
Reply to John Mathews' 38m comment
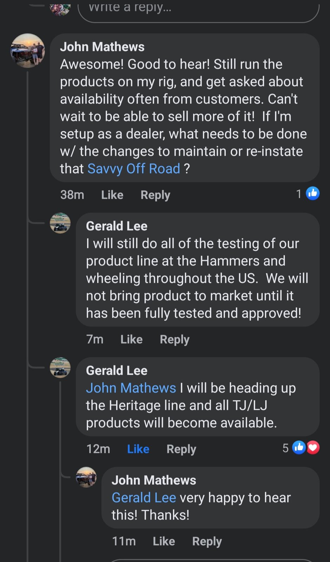pyautogui.click(x=155, y=195)
